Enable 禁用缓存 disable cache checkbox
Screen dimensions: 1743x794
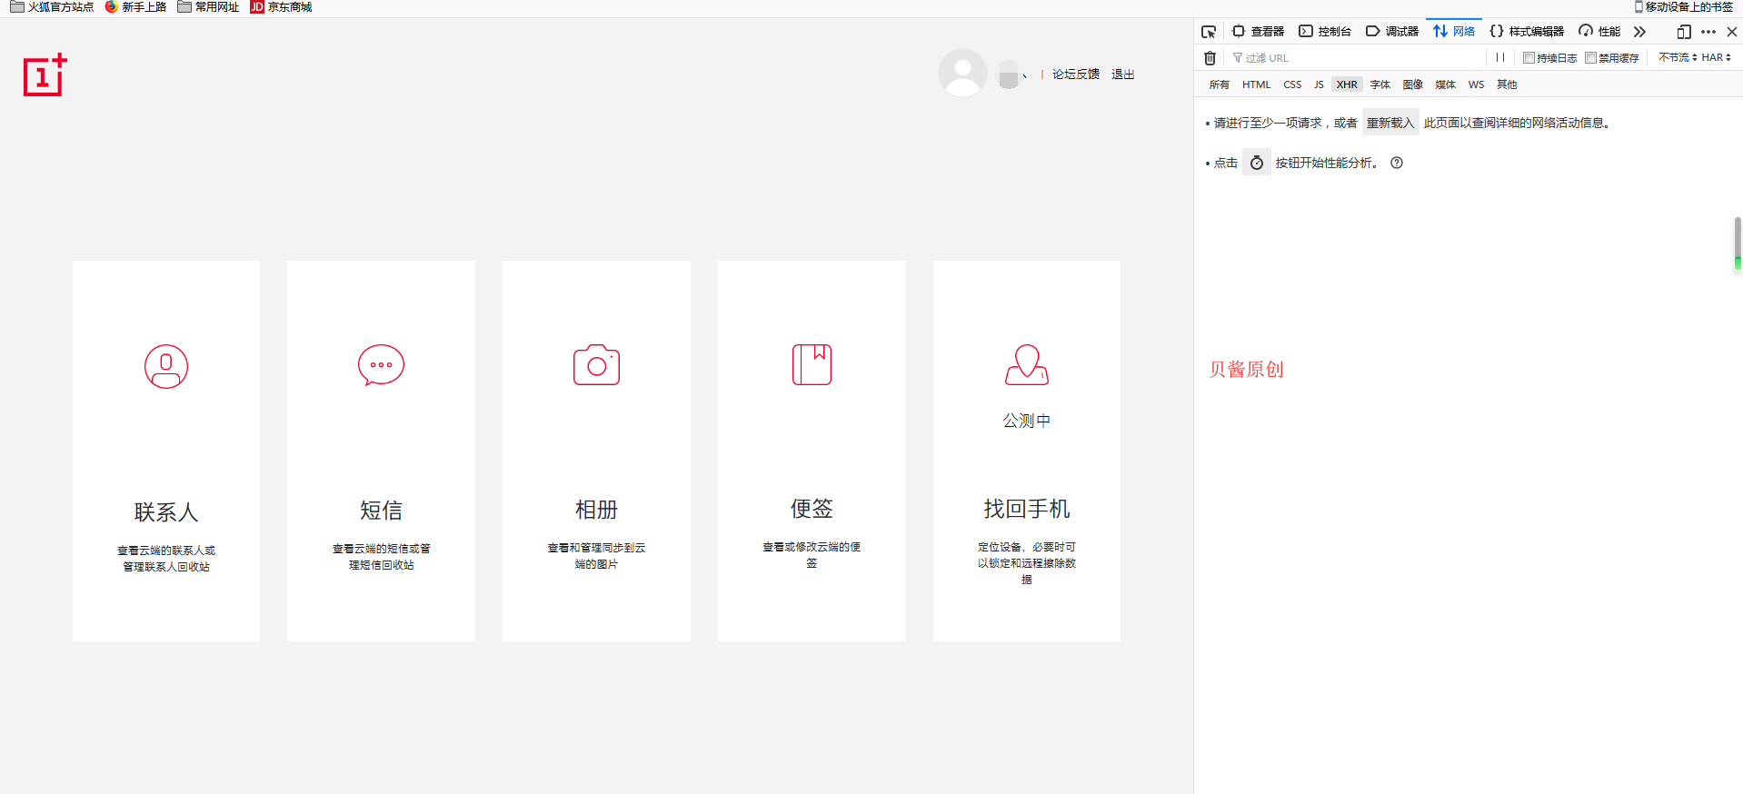click(x=1590, y=57)
